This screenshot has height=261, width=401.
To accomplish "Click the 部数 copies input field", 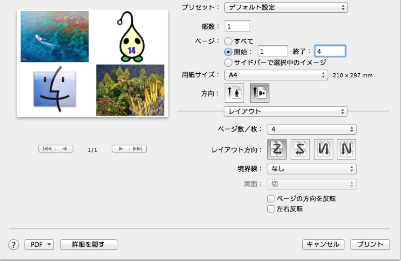I will 237,26.
